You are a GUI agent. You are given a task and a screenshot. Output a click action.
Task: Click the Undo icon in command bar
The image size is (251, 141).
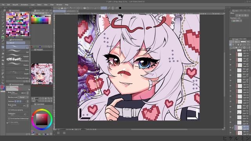coord(71,8)
